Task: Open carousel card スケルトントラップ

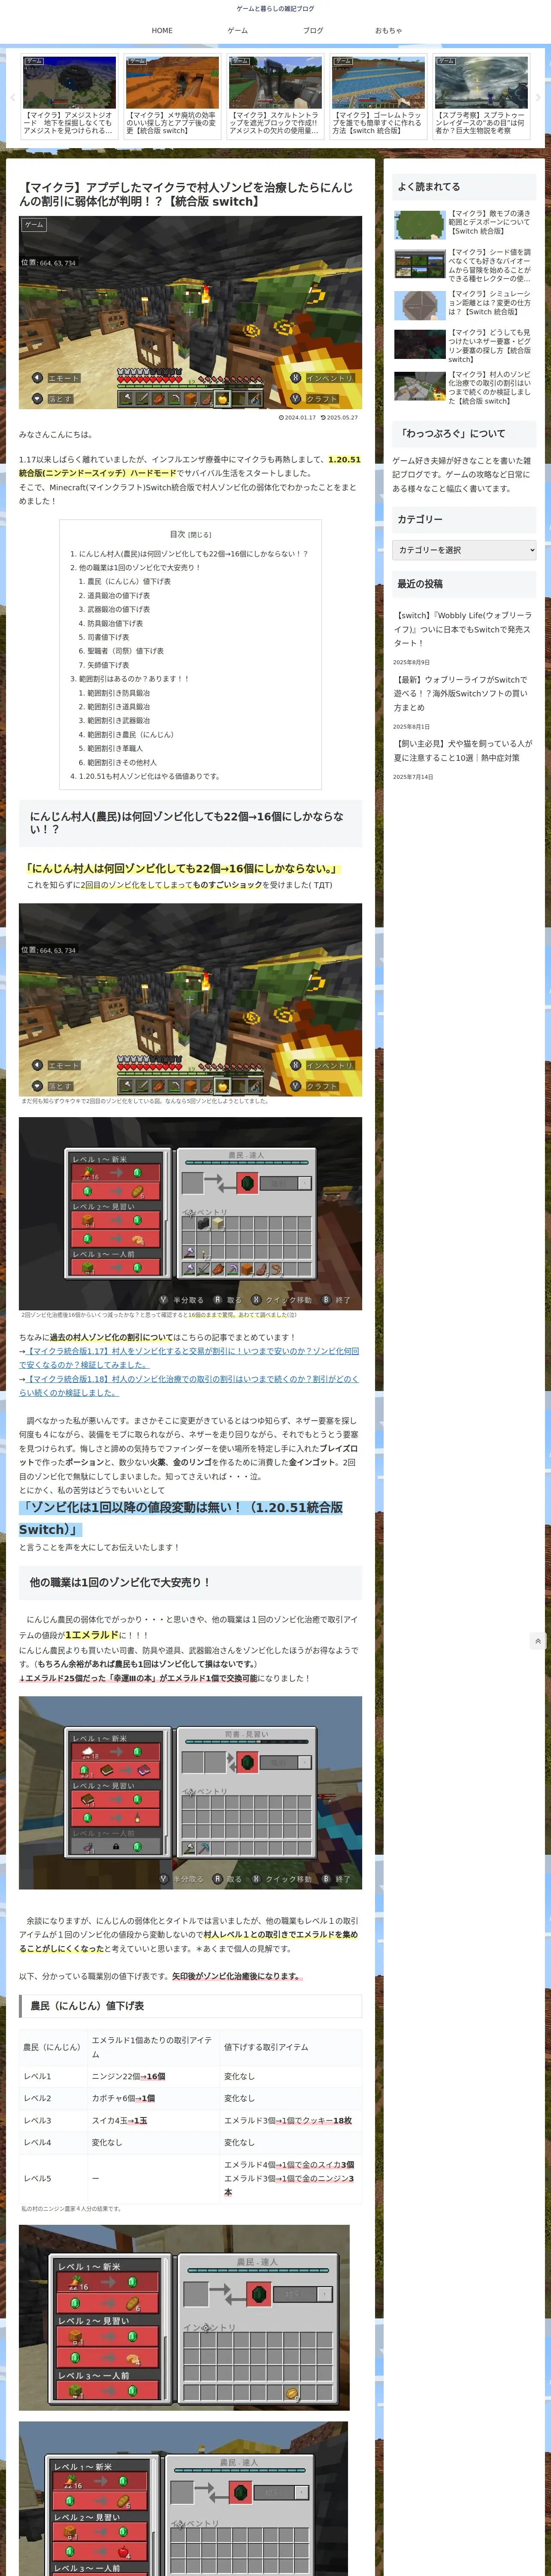Action: (275, 97)
